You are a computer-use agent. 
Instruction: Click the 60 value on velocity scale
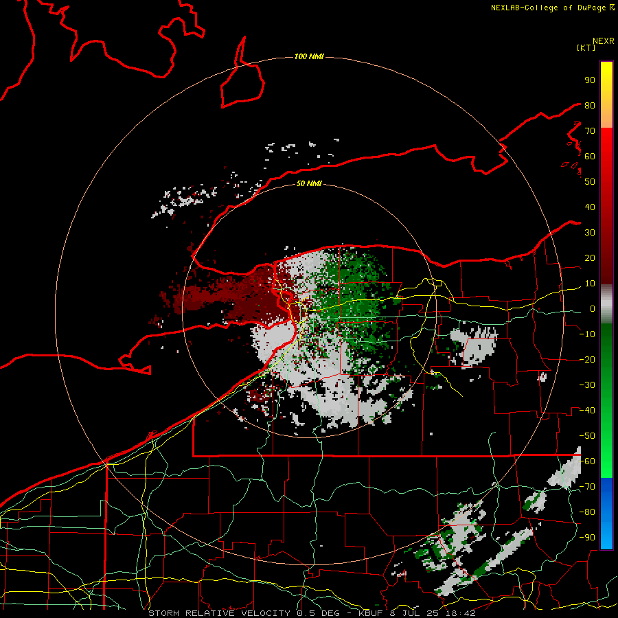click(590, 156)
